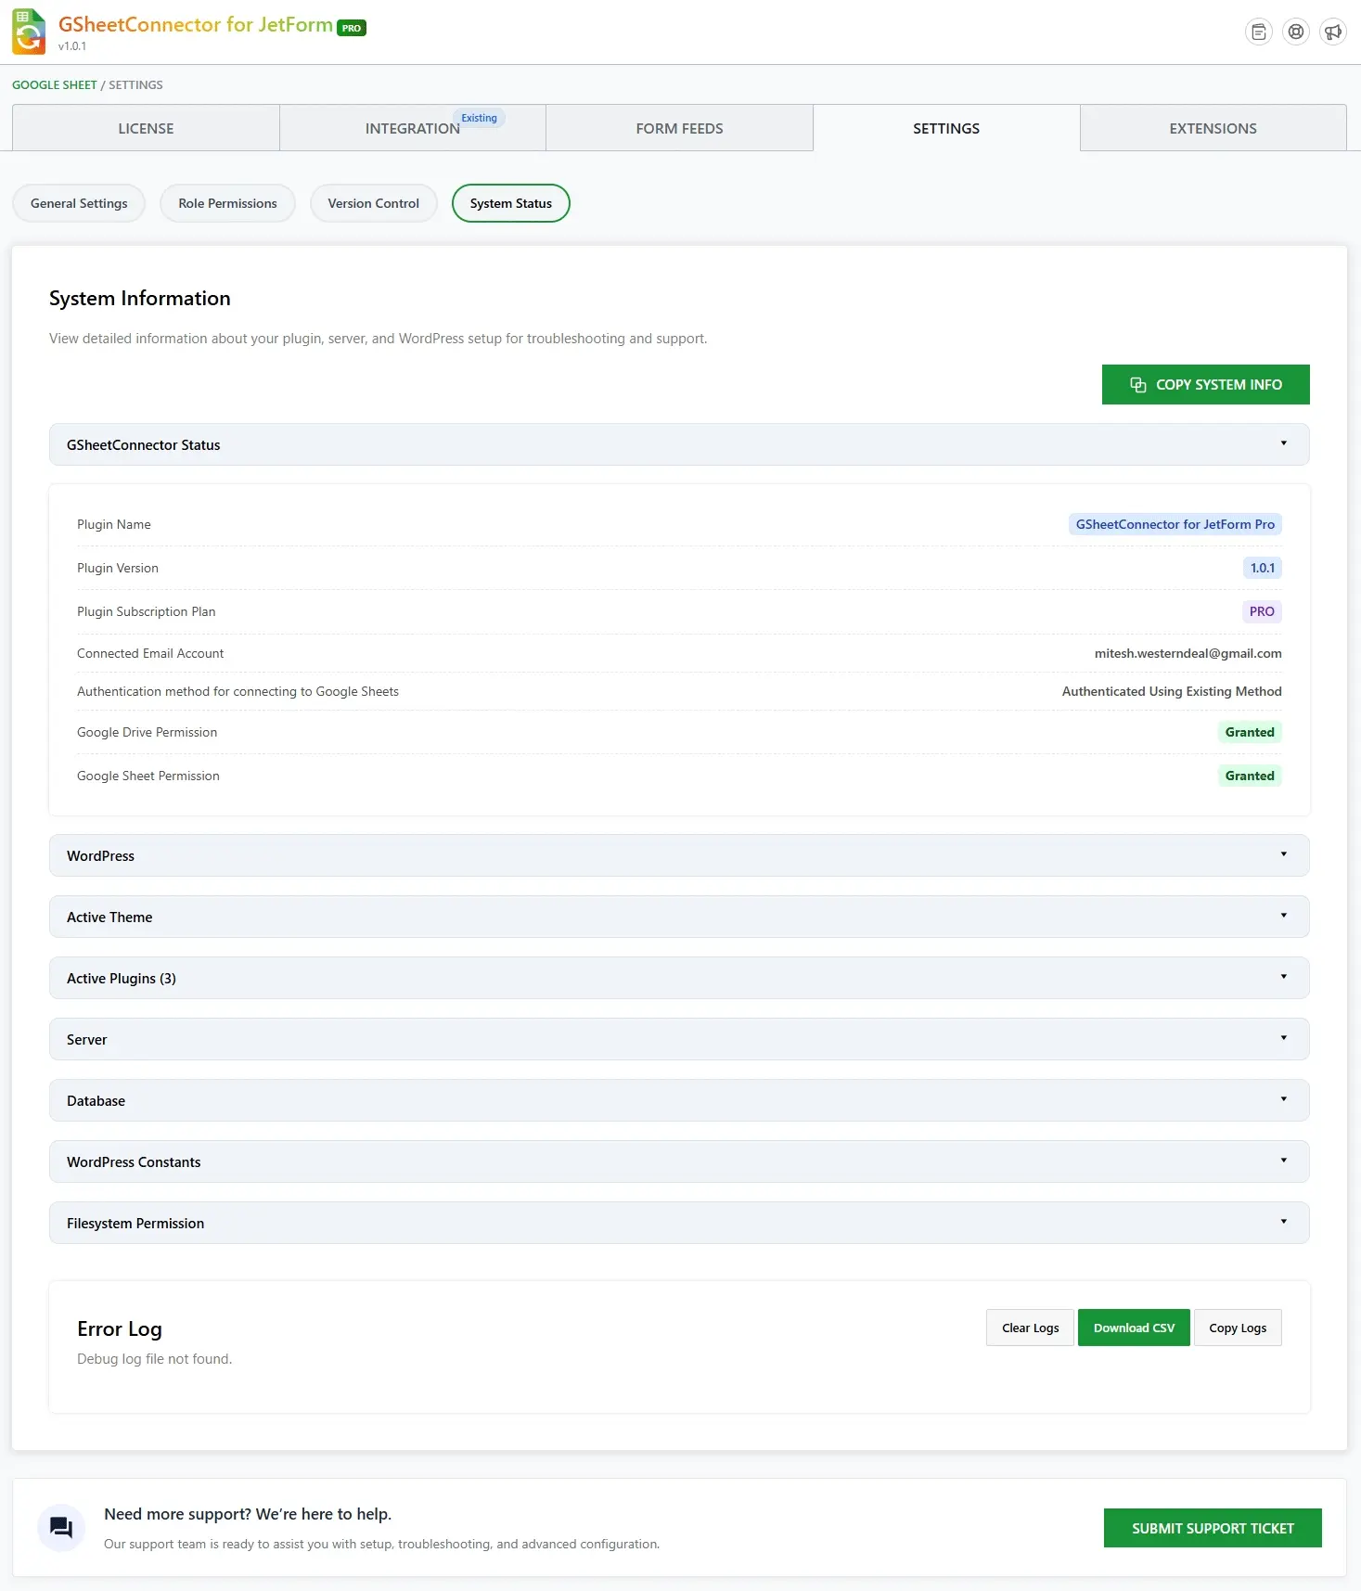Click the 'Plugin Name' row label
Viewport: 1361px width, 1591px height.
[114, 524]
